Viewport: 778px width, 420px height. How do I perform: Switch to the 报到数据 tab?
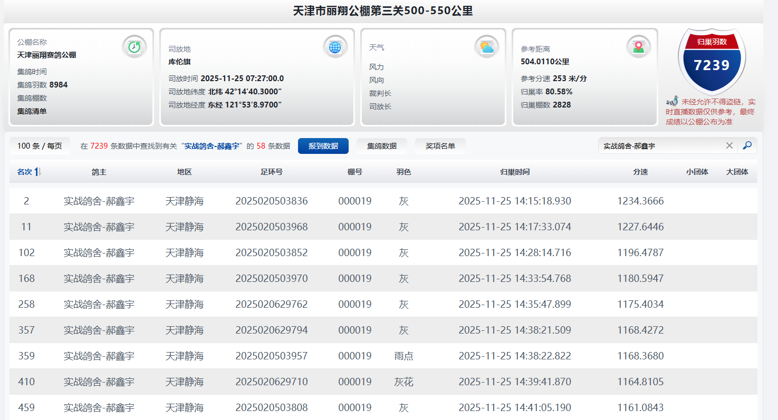pyautogui.click(x=323, y=146)
